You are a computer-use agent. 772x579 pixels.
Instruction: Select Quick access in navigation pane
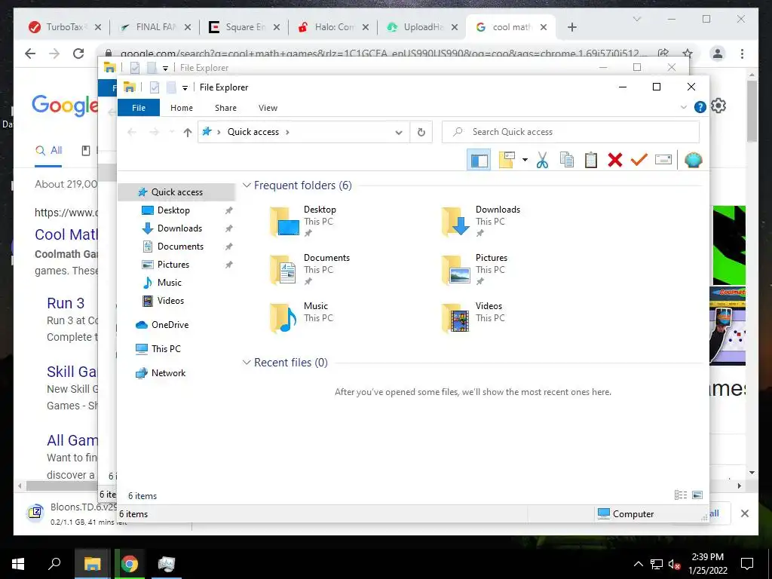click(x=176, y=192)
